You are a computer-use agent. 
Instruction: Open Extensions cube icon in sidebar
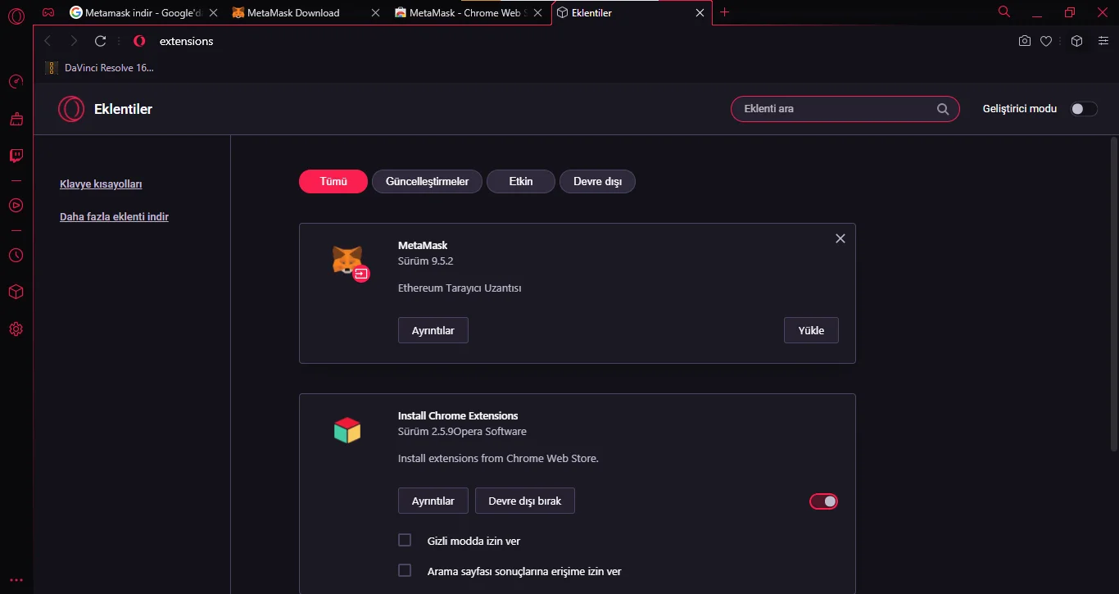(16, 292)
